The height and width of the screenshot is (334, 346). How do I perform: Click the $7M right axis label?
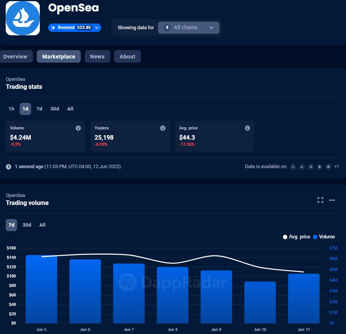(x=333, y=248)
